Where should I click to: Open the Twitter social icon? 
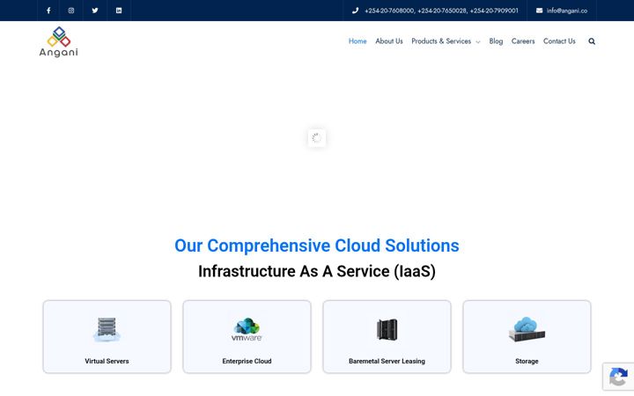pyautogui.click(x=94, y=11)
